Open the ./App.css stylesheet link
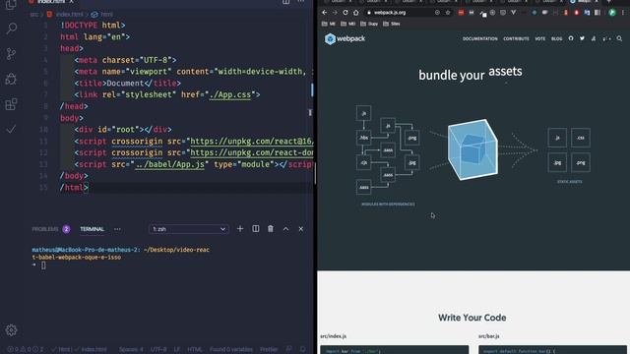 (230, 94)
